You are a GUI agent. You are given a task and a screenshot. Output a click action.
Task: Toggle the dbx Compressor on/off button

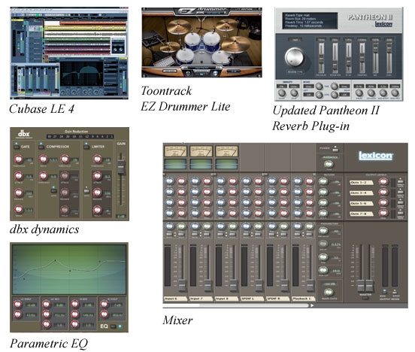41,147
